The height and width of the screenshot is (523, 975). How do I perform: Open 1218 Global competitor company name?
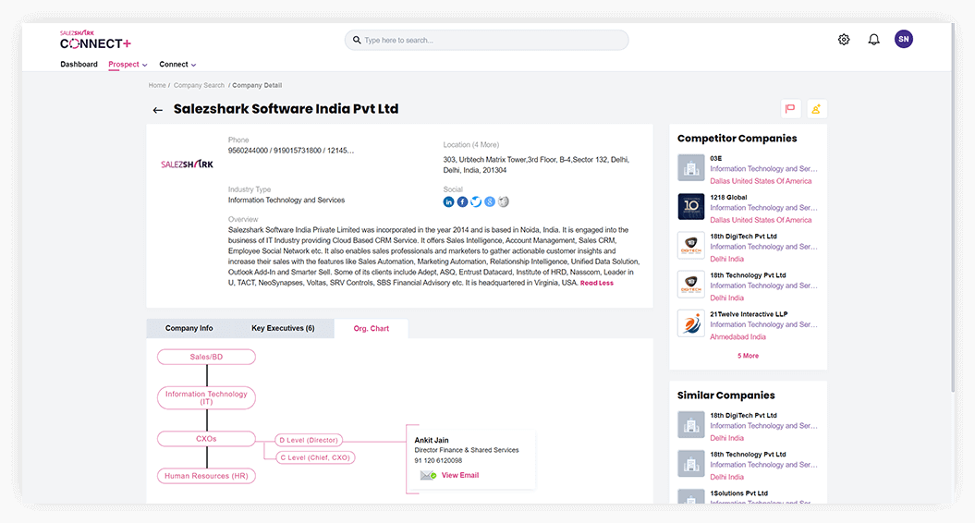pyautogui.click(x=729, y=197)
